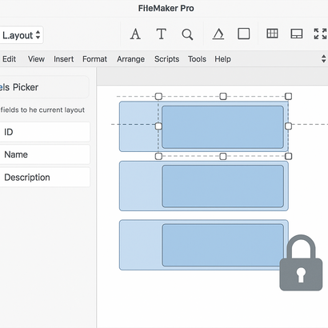Click the top-left selection handle
The width and height of the screenshot is (328, 328).
pyautogui.click(x=158, y=96)
